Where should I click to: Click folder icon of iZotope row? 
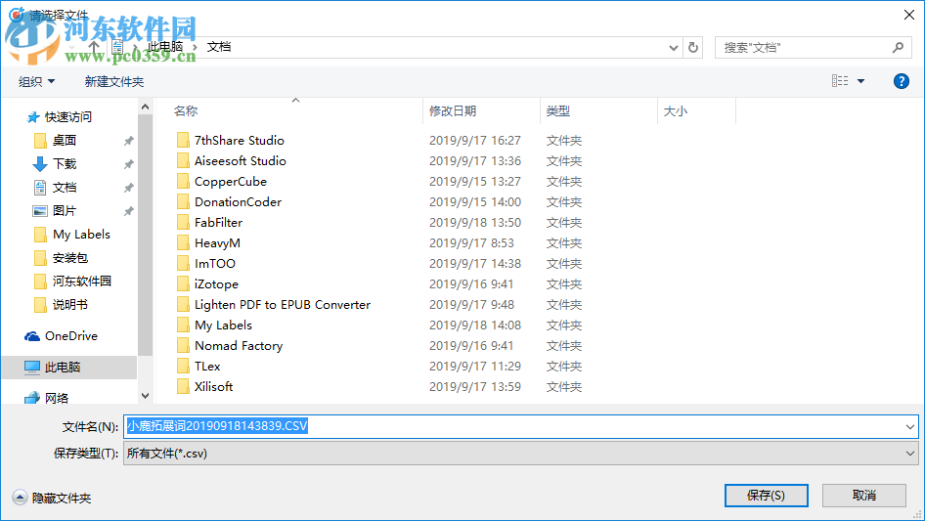(184, 283)
